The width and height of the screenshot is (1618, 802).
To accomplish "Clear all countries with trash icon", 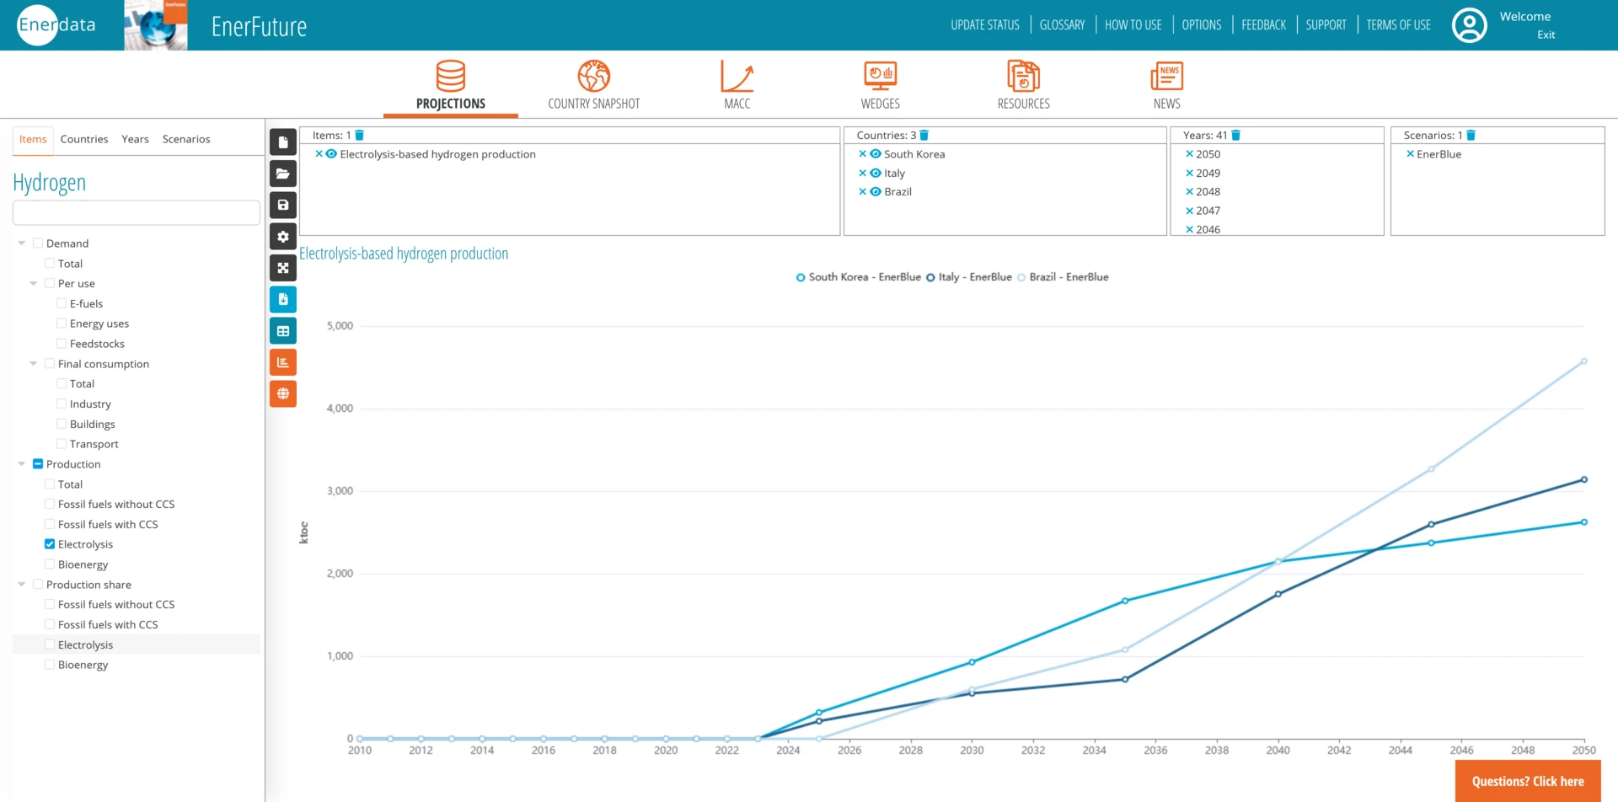I will tap(924, 136).
